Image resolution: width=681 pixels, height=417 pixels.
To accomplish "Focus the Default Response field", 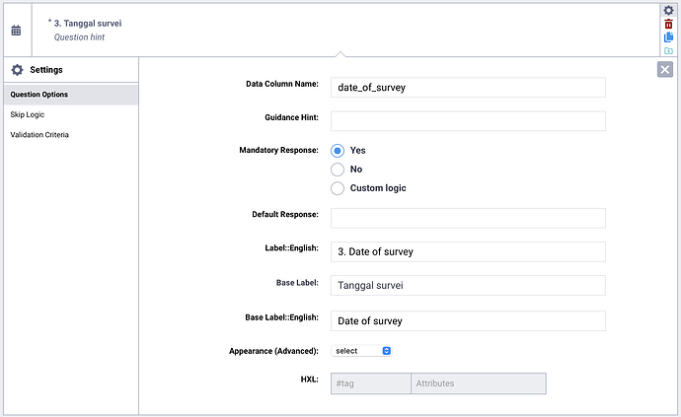I will tap(468, 218).
